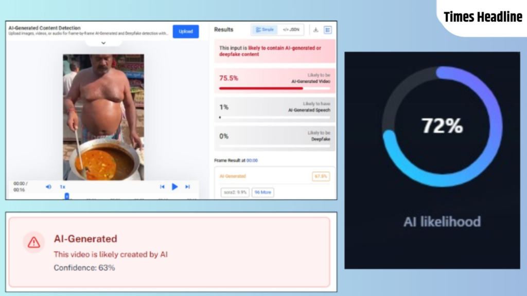Click the blue Upload button
This screenshot has width=527, height=296.
185,31
